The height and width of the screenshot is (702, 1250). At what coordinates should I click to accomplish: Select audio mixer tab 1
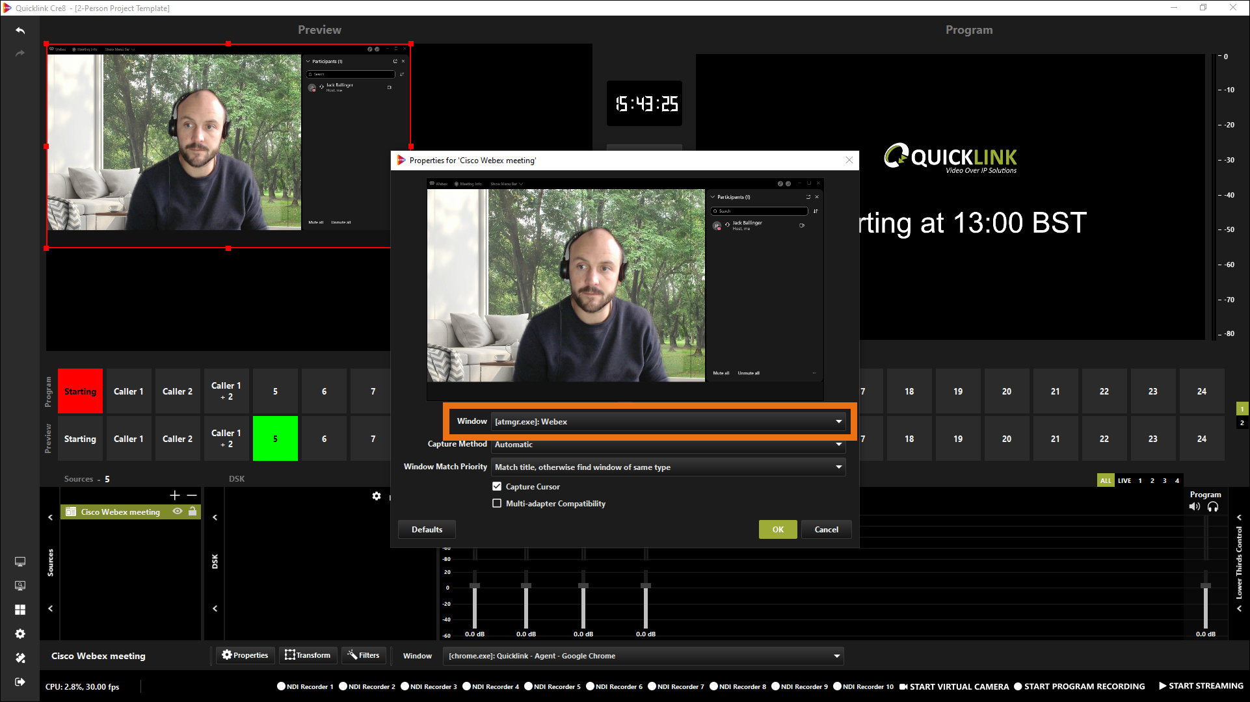pyautogui.click(x=1140, y=481)
